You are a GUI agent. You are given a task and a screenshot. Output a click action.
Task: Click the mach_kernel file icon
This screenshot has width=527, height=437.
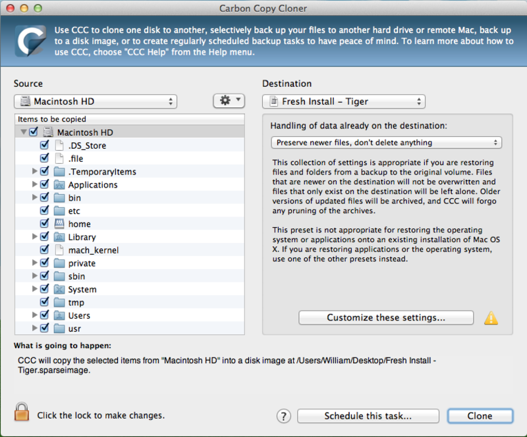click(x=59, y=250)
